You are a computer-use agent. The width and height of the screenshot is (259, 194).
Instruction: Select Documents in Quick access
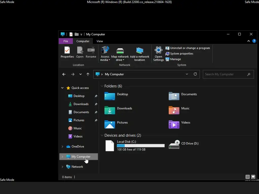(81, 112)
